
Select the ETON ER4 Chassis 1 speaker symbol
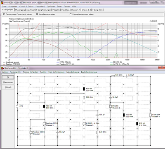point(151,115)
